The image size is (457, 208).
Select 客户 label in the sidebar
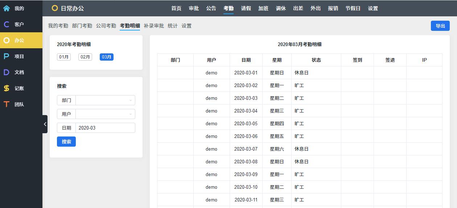19,24
